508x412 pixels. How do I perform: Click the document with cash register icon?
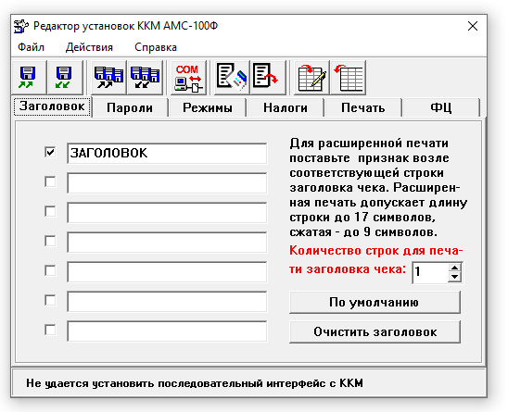(x=232, y=78)
